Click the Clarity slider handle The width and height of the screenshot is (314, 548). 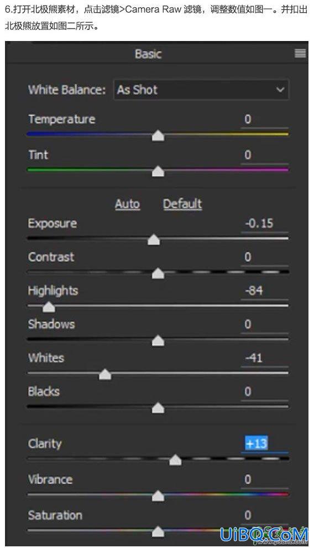click(175, 460)
